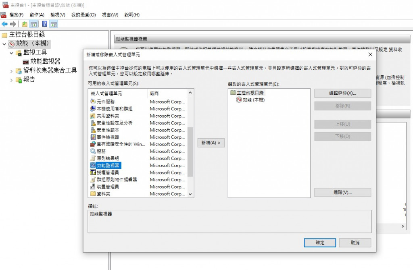Open the 視窗(W) menu

[x=110, y=15]
